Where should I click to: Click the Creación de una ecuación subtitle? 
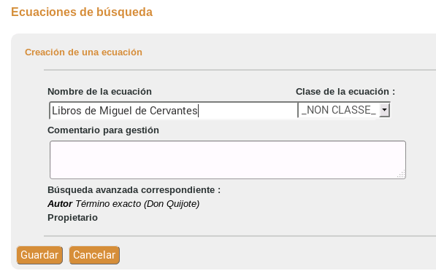point(83,52)
